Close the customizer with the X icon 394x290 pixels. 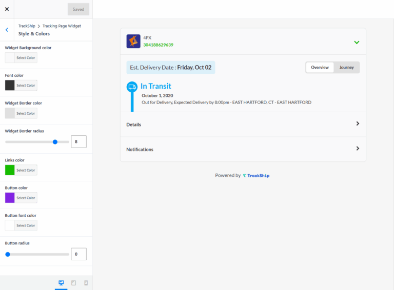click(x=7, y=9)
